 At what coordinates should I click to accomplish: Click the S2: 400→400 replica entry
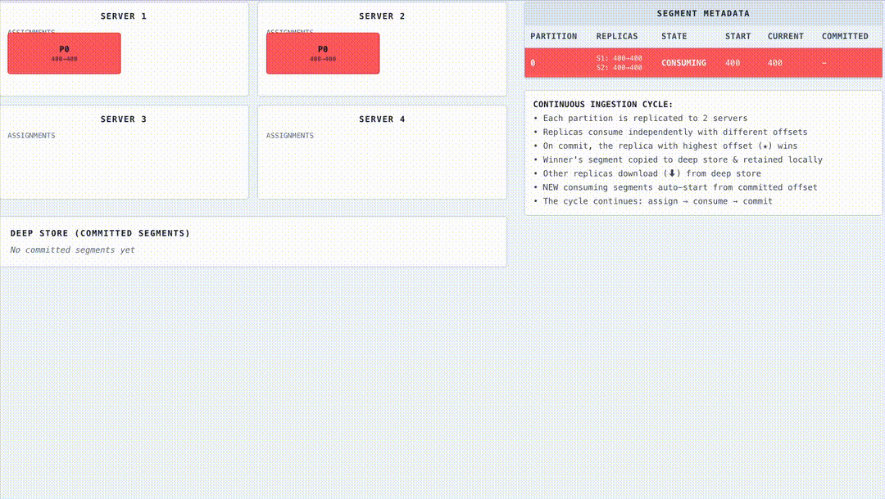[x=619, y=68]
